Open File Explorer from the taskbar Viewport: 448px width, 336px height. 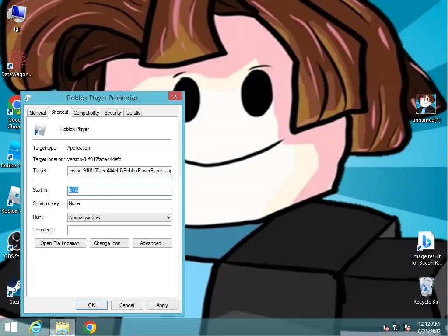(63, 327)
